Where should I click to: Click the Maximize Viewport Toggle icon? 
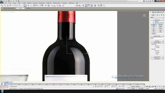(164, 88)
